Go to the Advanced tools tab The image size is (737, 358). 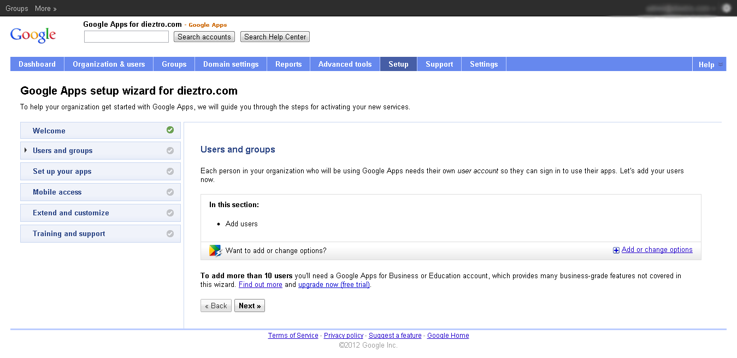[345, 64]
